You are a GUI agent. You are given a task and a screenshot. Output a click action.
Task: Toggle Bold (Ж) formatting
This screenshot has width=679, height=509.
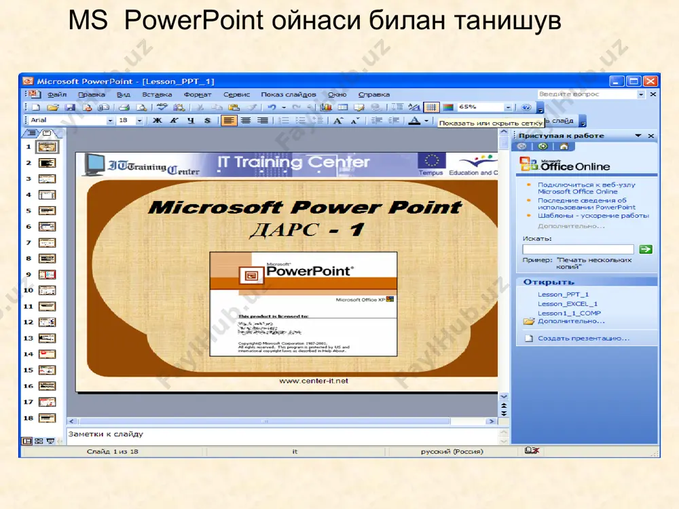158,120
